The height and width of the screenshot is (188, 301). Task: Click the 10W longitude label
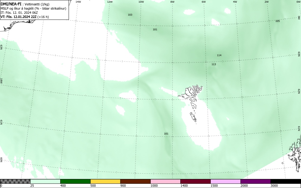[141, 2]
